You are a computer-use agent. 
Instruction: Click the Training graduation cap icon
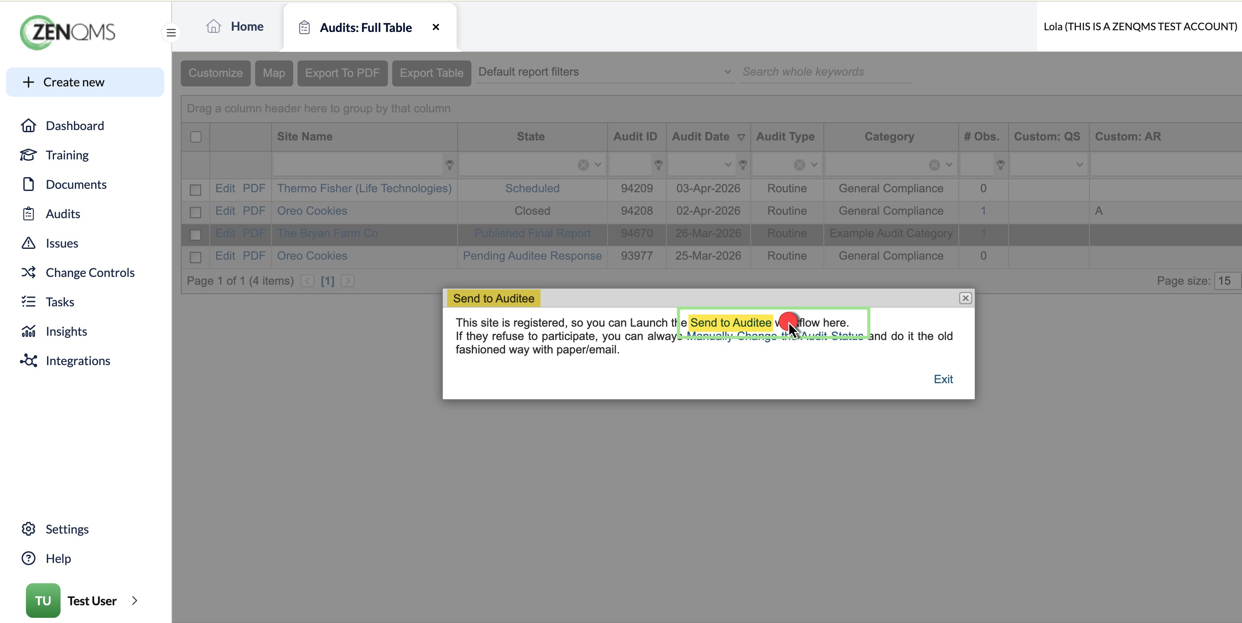coord(29,155)
